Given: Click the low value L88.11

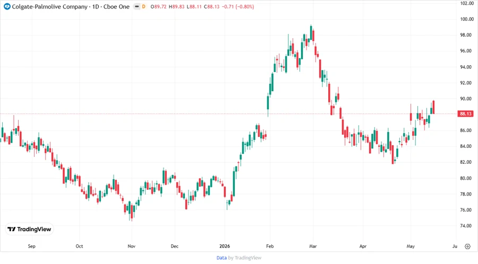Looking at the screenshot, I should (194, 7).
